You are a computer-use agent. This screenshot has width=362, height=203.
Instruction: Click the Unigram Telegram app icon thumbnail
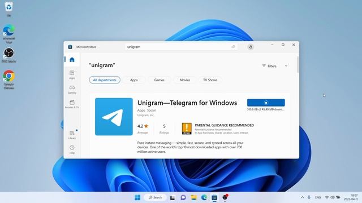pos(114,117)
